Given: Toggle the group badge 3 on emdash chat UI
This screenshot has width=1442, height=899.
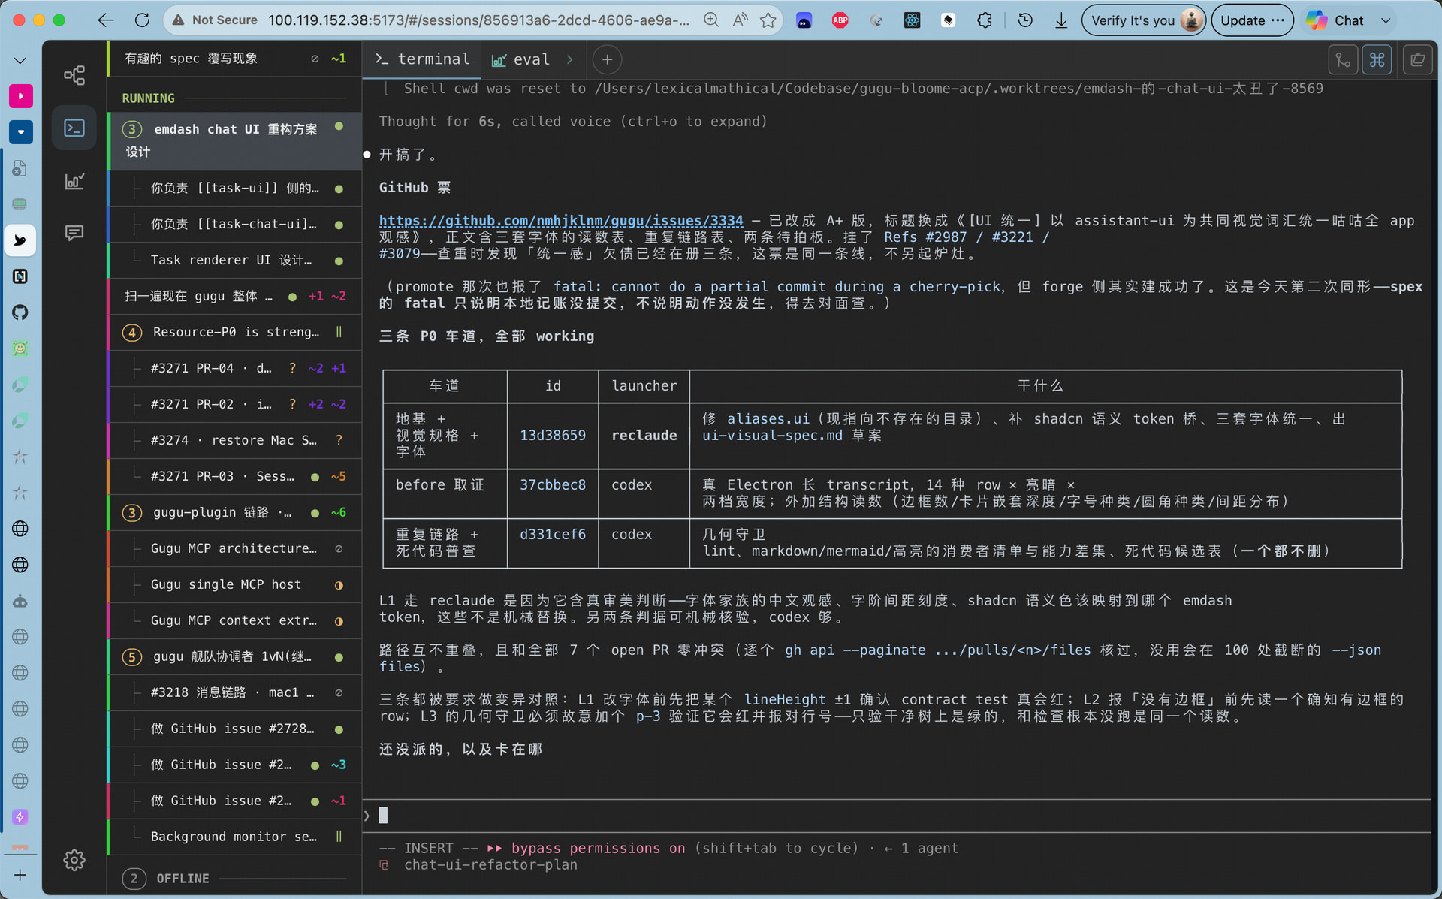Looking at the screenshot, I should pyautogui.click(x=132, y=129).
